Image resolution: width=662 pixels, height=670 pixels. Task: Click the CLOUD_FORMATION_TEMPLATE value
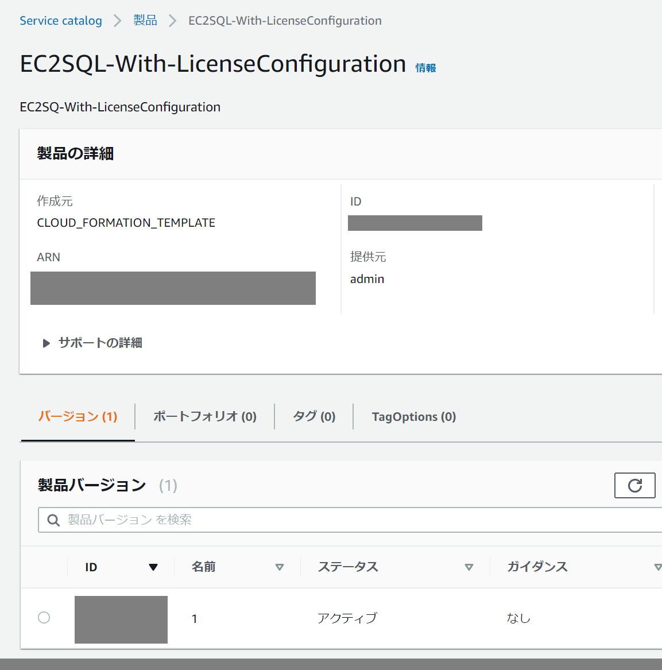[x=126, y=223]
